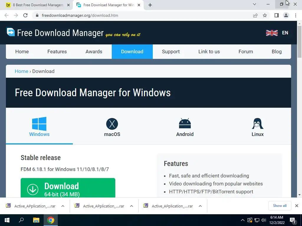
Task: Open File Explorer from taskbar
Action: 36,220
